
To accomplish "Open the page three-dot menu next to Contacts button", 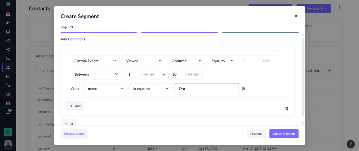I will (339, 7).
